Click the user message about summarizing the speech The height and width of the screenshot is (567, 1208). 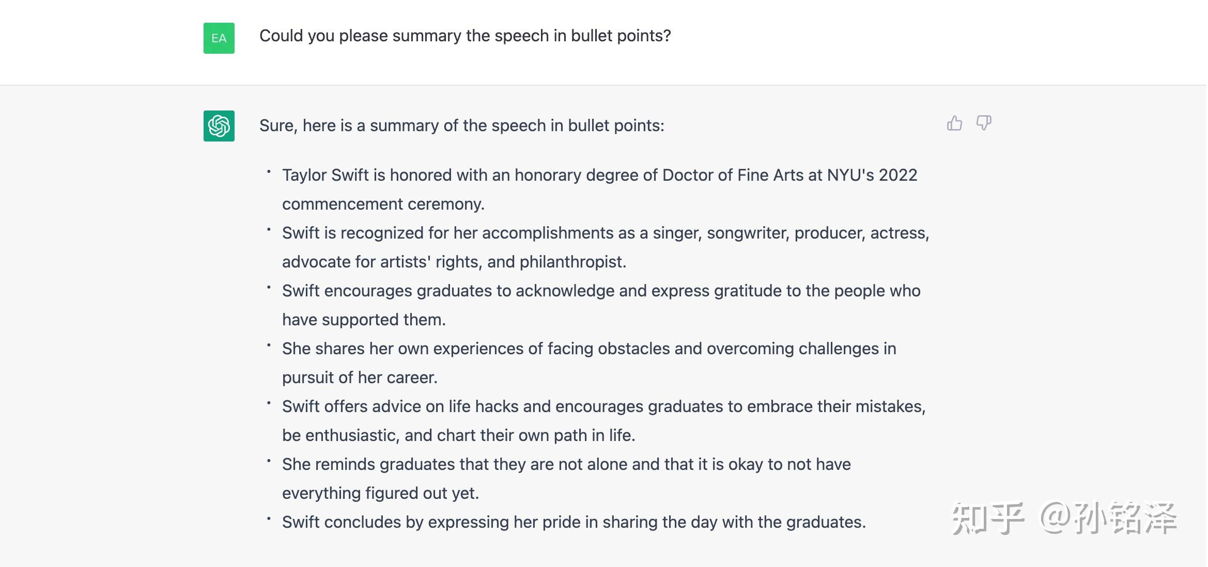coord(465,36)
